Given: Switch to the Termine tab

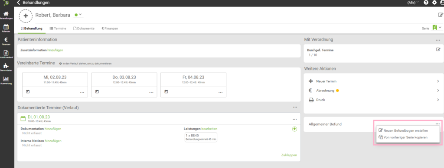Looking at the screenshot, I should point(58,29).
